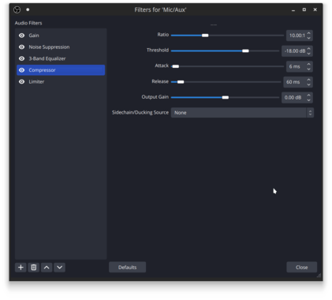The height and width of the screenshot is (300, 332).
Task: Toggle the Limiter filter eye icon
Action: [x=22, y=81]
